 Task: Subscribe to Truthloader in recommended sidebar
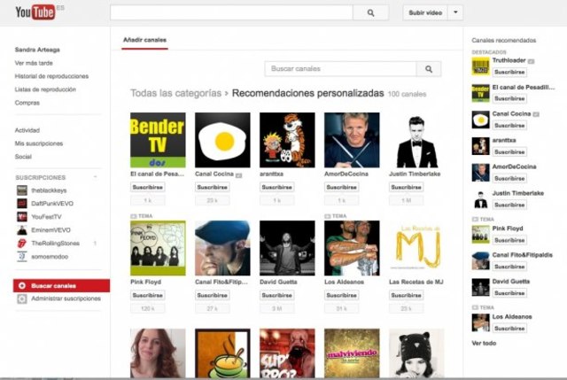509,72
